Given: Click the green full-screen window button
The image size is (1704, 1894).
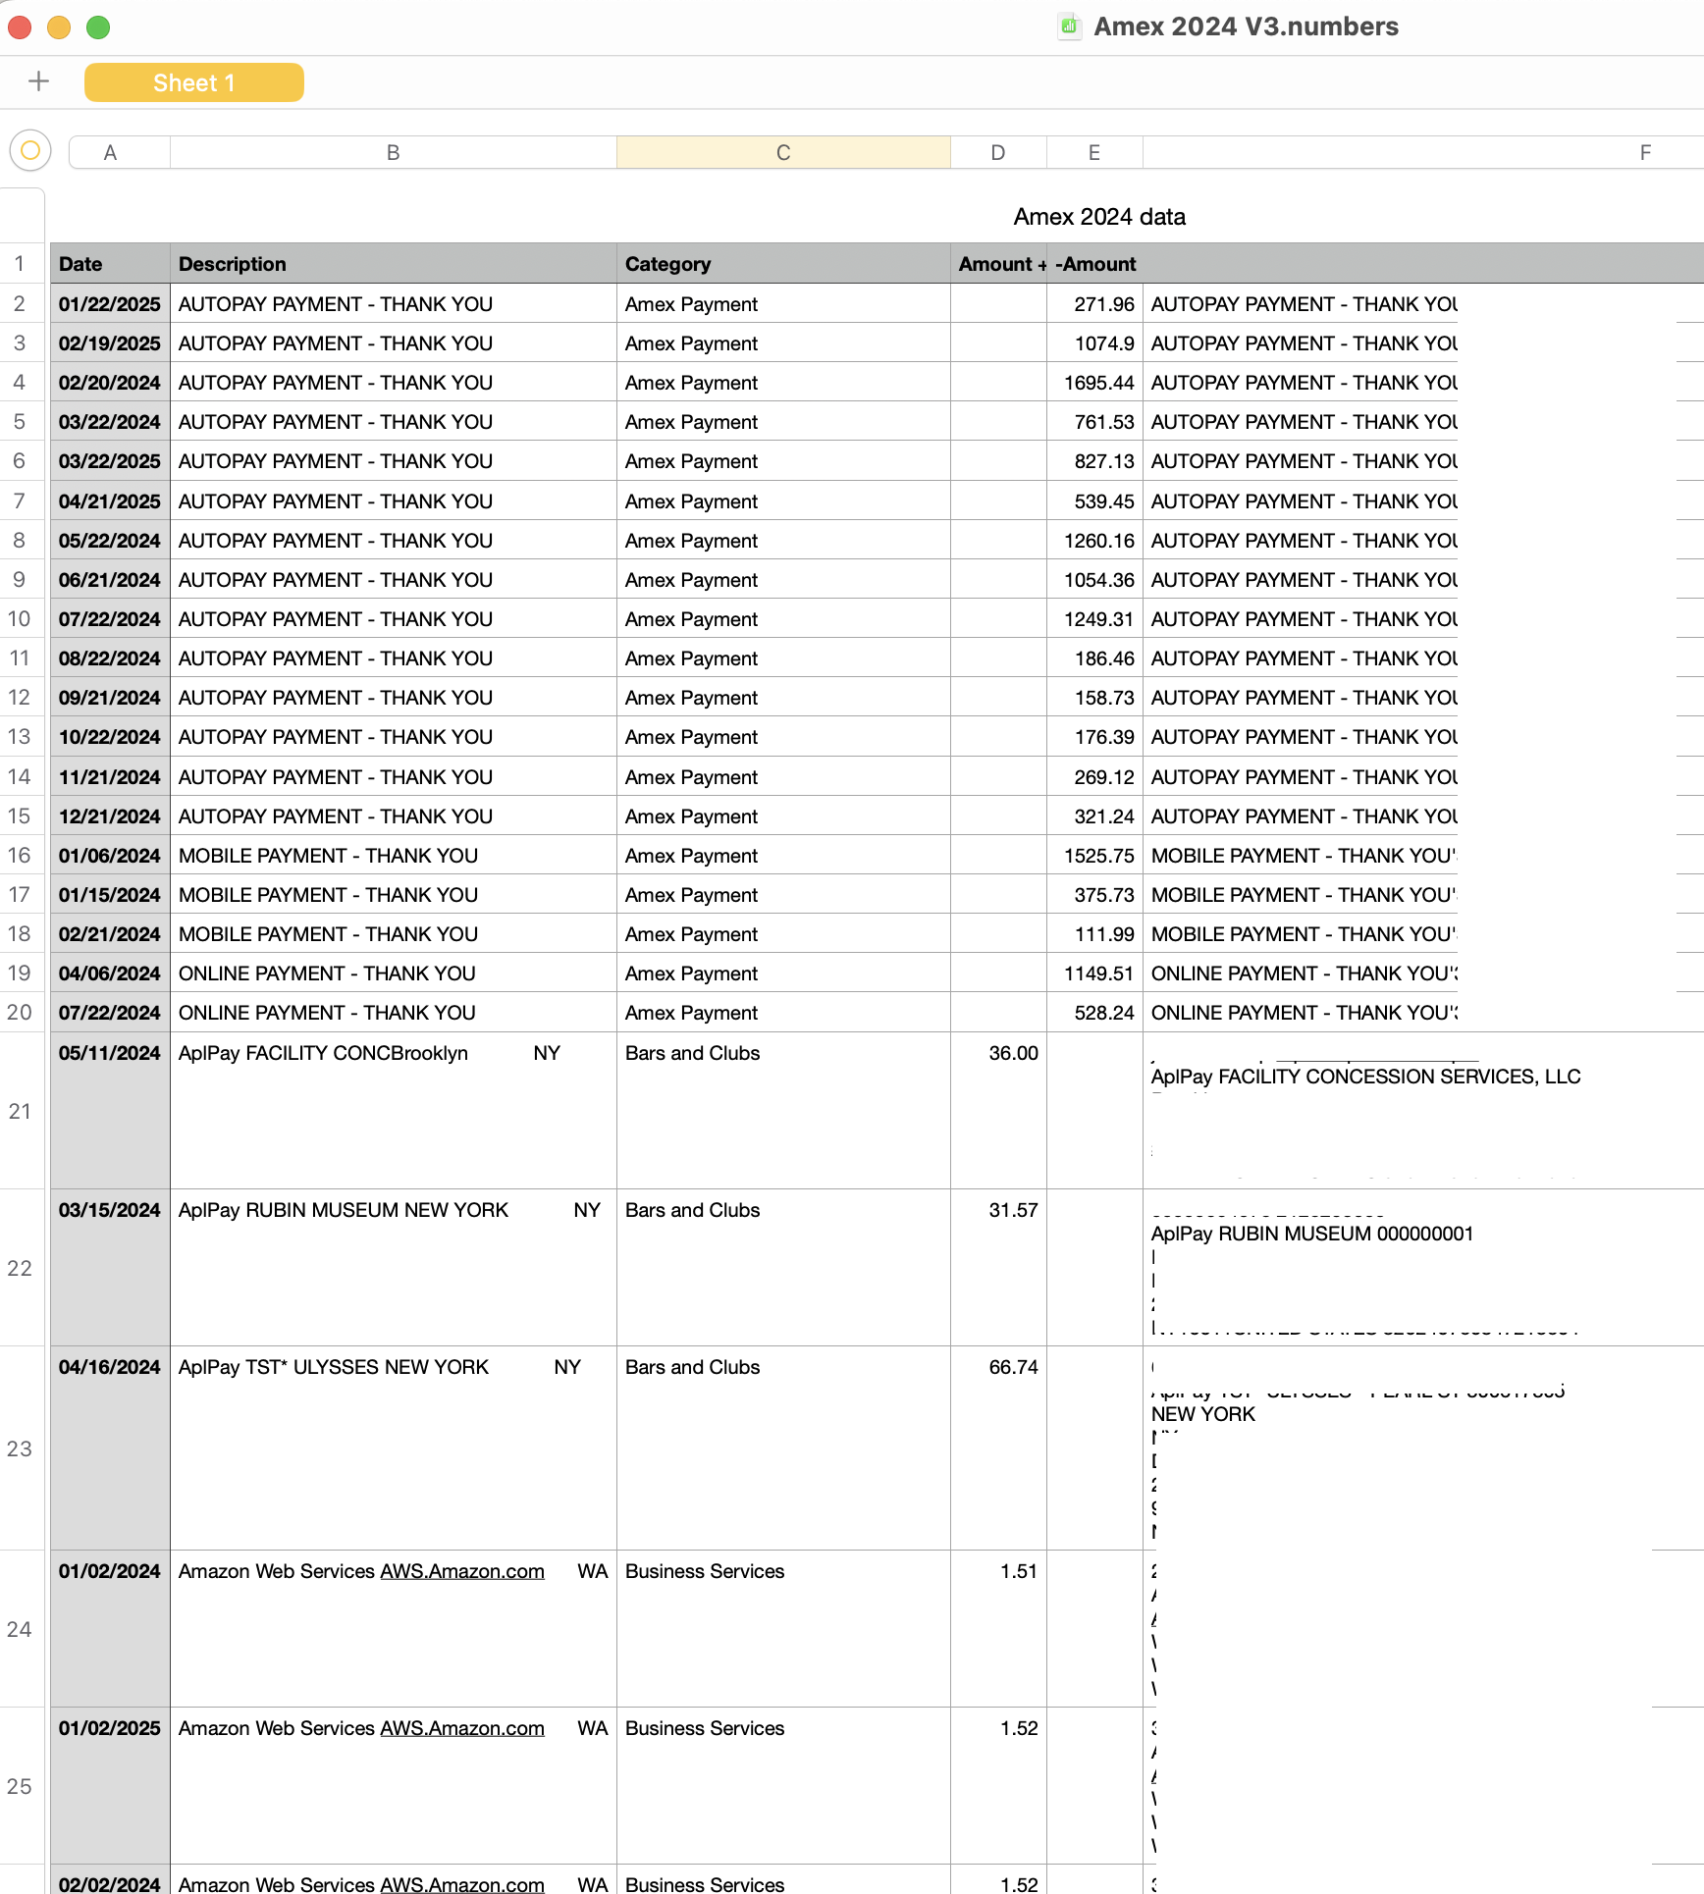Looking at the screenshot, I should tap(98, 27).
